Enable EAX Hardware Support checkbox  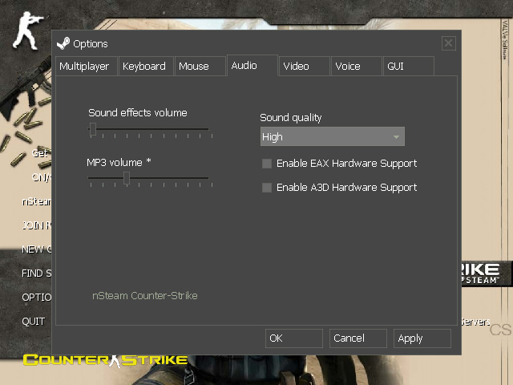(x=268, y=164)
